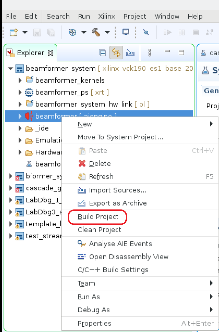
Task: Open the Explorer view menu dots
Action: (150, 53)
